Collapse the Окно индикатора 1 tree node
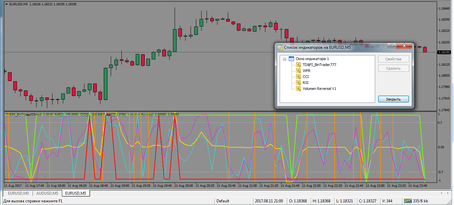This screenshot has height=205, width=454. tap(284, 59)
